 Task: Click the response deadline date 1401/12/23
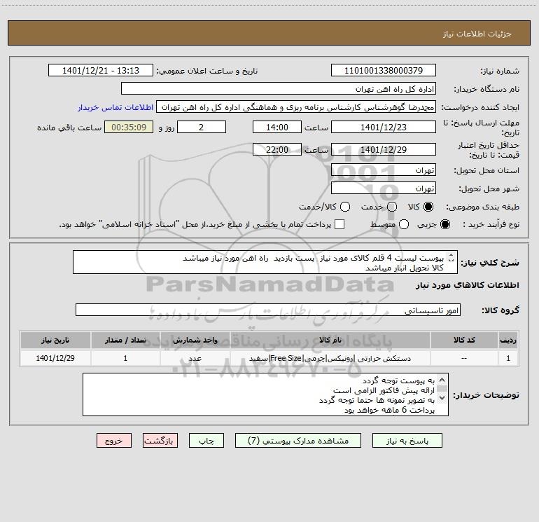(384, 127)
